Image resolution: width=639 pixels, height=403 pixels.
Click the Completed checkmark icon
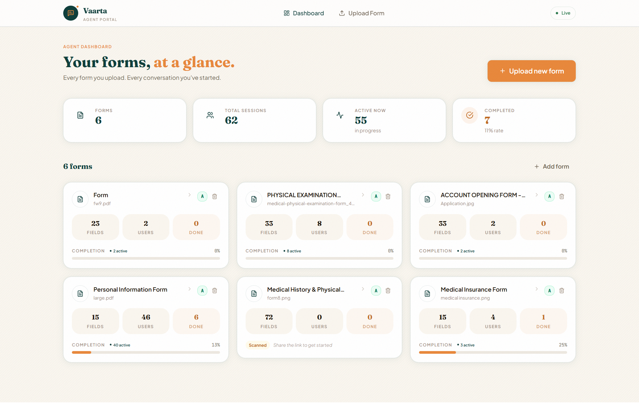(x=470, y=115)
